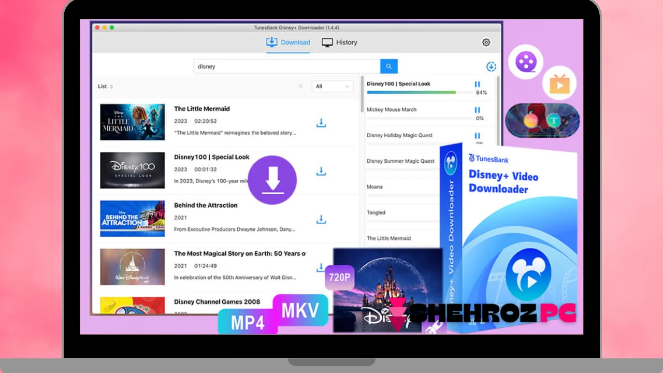Click the '2023 02:20:52' Little Mermaid metadata
This screenshot has width=663, height=373.
[x=195, y=121]
